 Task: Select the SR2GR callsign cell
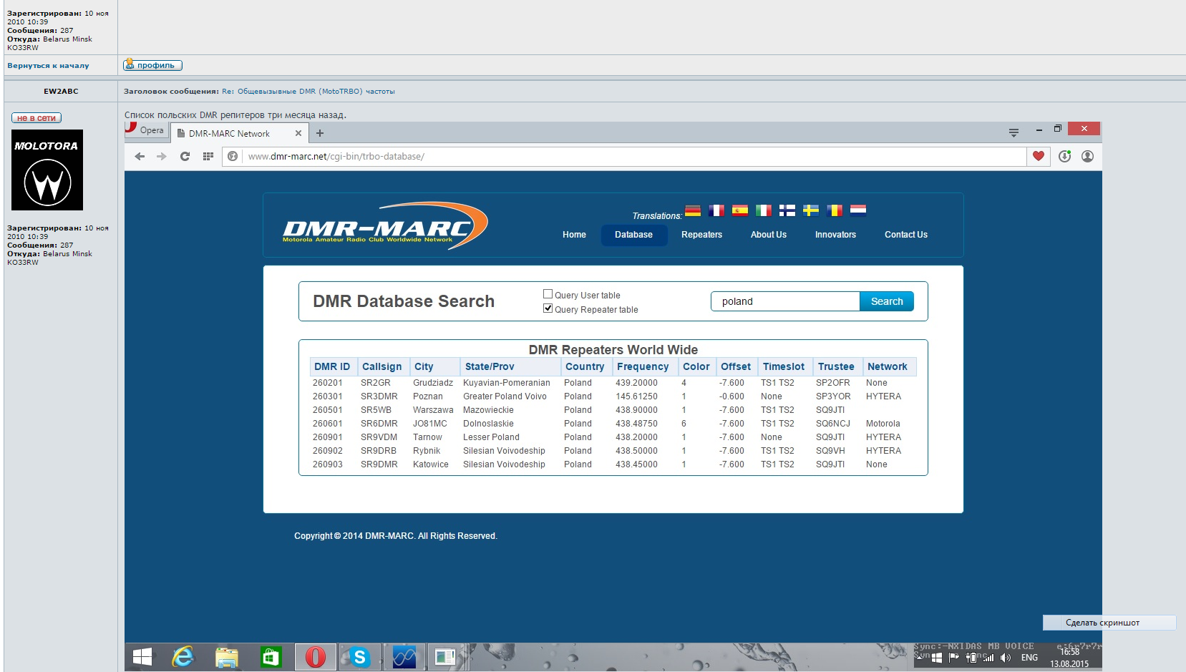(376, 383)
